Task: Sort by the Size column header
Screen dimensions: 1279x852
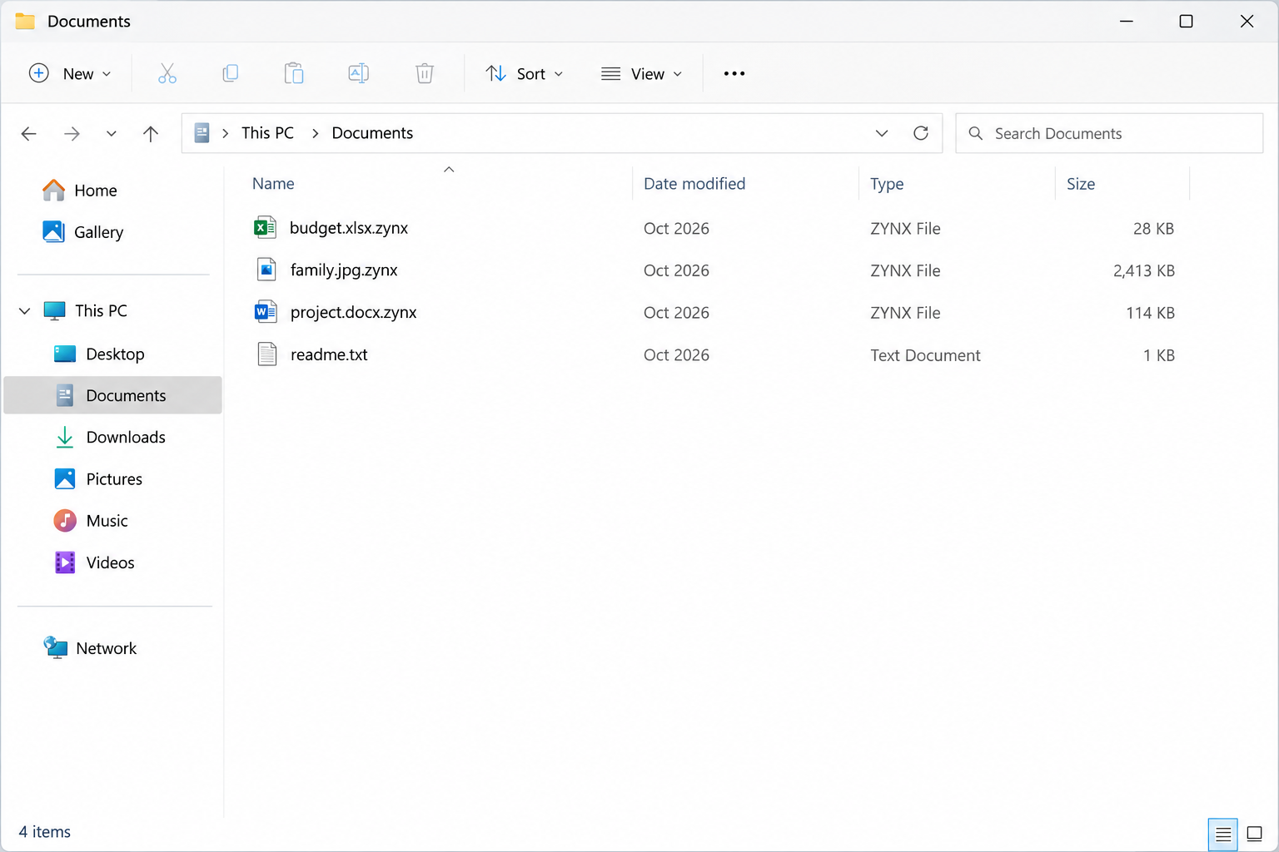Action: coord(1081,184)
